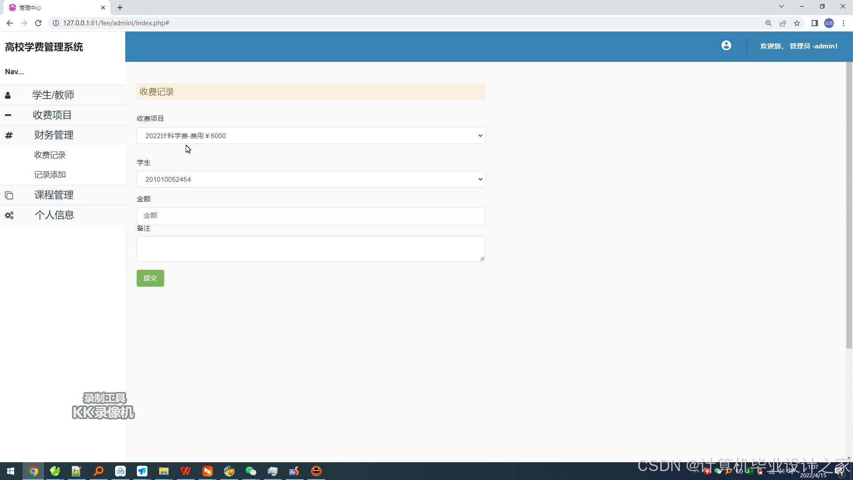853x480 pixels.
Task: Click the person icon beside 学生/教师
Action: pyautogui.click(x=8, y=95)
